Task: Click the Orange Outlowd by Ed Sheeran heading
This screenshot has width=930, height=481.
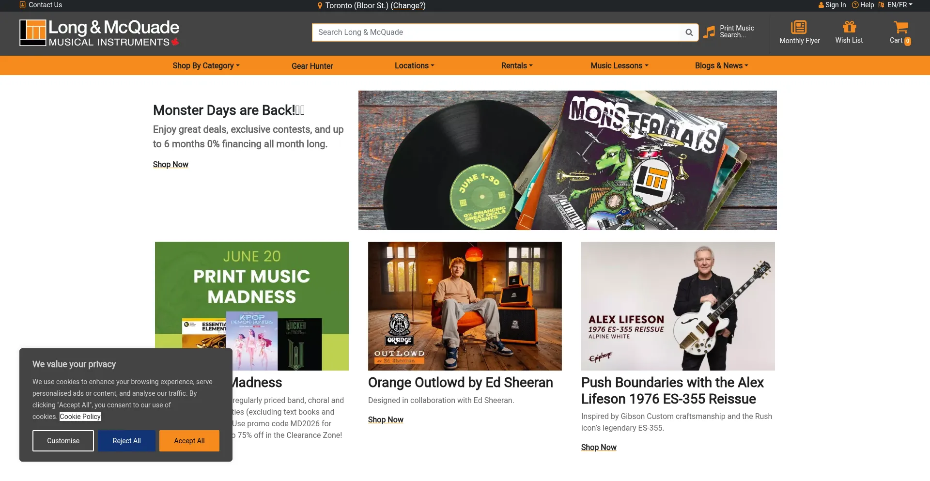Action: [460, 383]
